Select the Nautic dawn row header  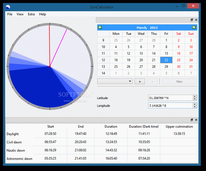[x=16, y=150]
